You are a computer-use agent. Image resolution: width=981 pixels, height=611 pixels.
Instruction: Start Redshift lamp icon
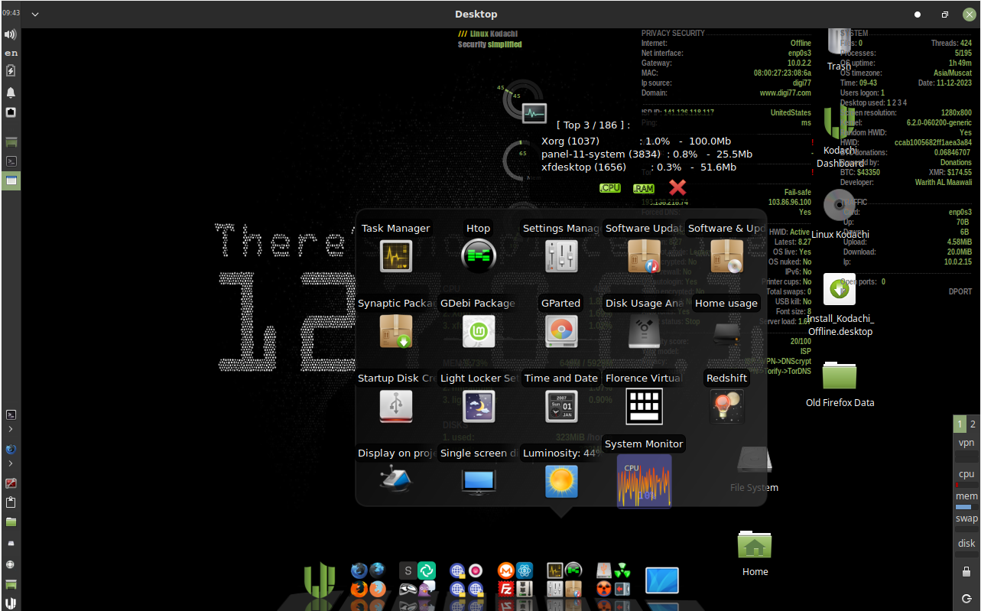pos(726,406)
